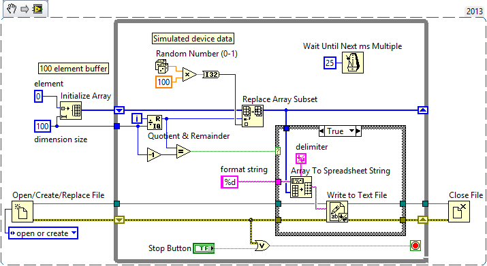Select the Close File node
The height and width of the screenshot is (266, 487).
click(x=459, y=212)
